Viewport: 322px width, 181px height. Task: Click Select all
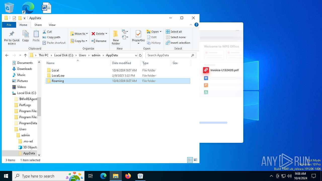[174, 32]
